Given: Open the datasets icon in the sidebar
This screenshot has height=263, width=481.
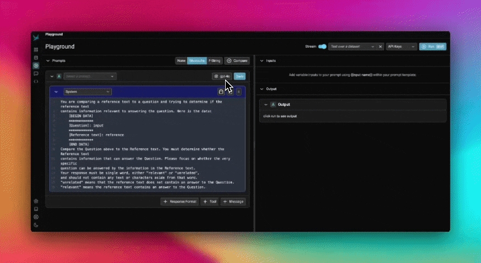Looking at the screenshot, I should 36,57.
